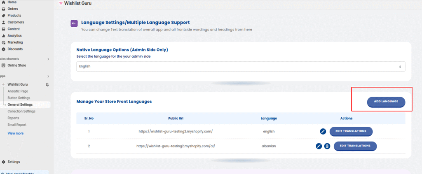This screenshot has height=174, width=422.
Task: Click 'Manage Your Store Front Languages' heading
Action: point(114,102)
